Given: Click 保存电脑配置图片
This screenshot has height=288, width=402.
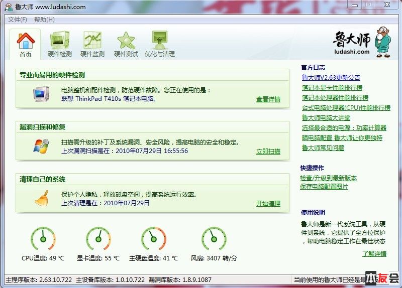Looking at the screenshot, I should coord(324,187).
